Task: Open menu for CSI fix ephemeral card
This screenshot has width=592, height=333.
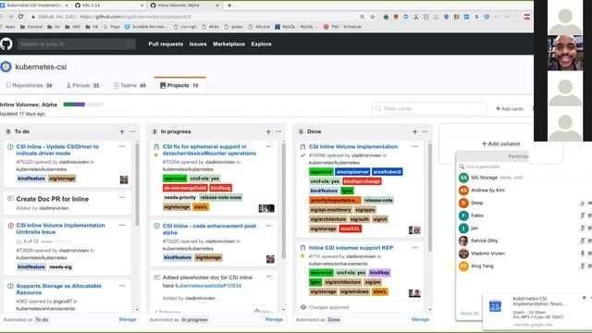Action: pyautogui.click(x=269, y=146)
